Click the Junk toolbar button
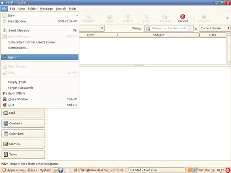This screenshot has width=231, height=173. click(x=146, y=18)
